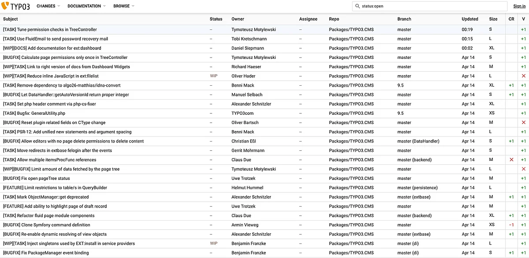Viewport: 529px width, 258px height.
Task: Click red X verified mark on page tree data row
Action: point(523,169)
